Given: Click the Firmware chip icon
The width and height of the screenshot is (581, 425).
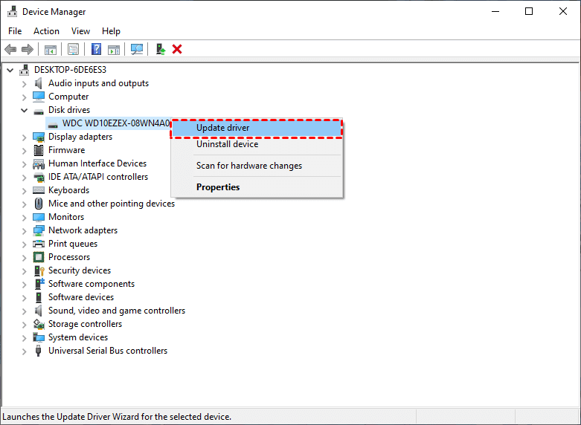Looking at the screenshot, I should 39,150.
